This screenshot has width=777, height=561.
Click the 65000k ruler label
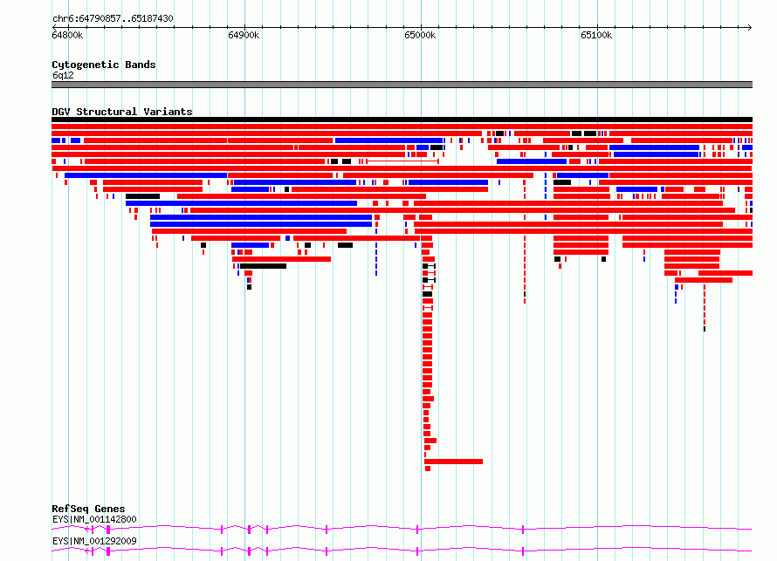click(420, 35)
